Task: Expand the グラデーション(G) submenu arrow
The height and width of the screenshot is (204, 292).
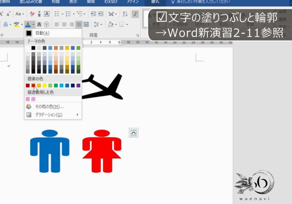Action: point(77,115)
